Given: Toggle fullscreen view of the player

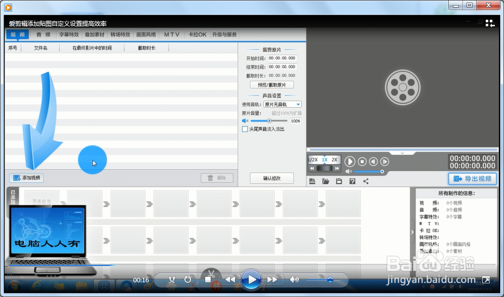Looking at the screenshot, I should click(x=486, y=280).
